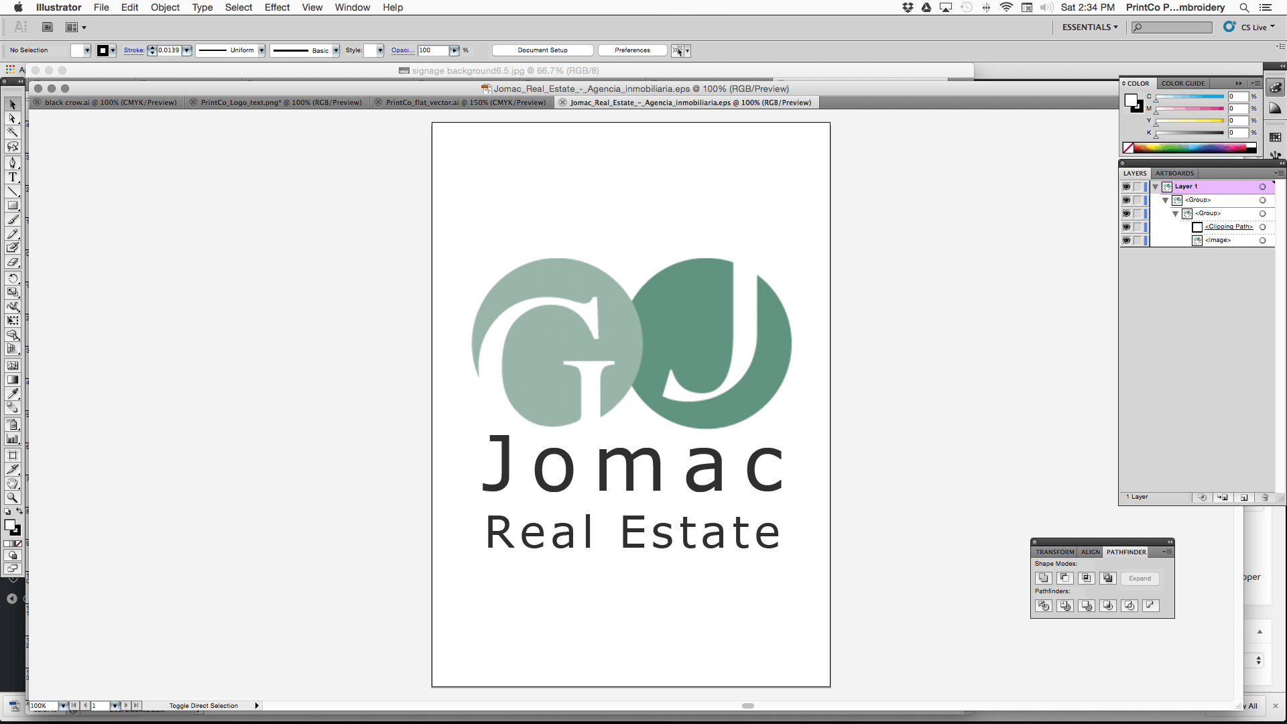Screen dimensions: 1287x724
Task: Switch to the COLOR GUIDE panel tab
Action: [x=1183, y=84]
